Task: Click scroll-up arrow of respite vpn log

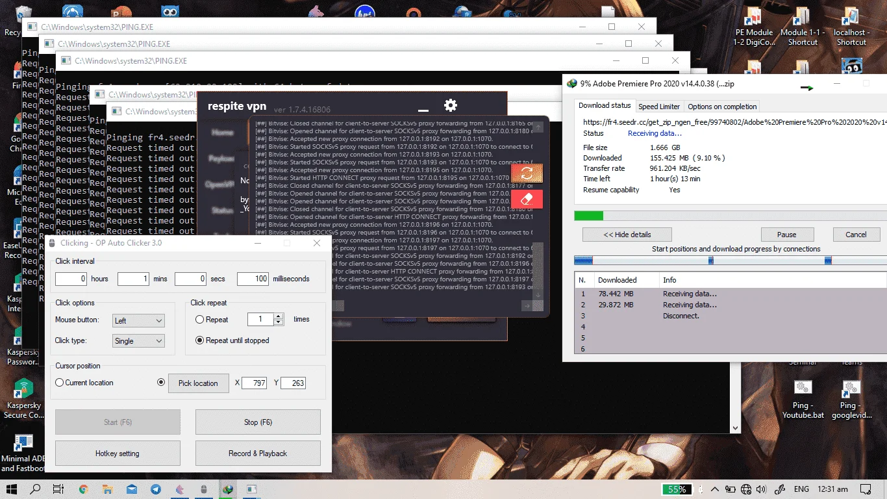Action: tap(538, 127)
